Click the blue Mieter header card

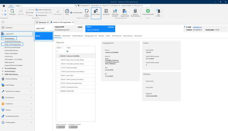point(100,28)
